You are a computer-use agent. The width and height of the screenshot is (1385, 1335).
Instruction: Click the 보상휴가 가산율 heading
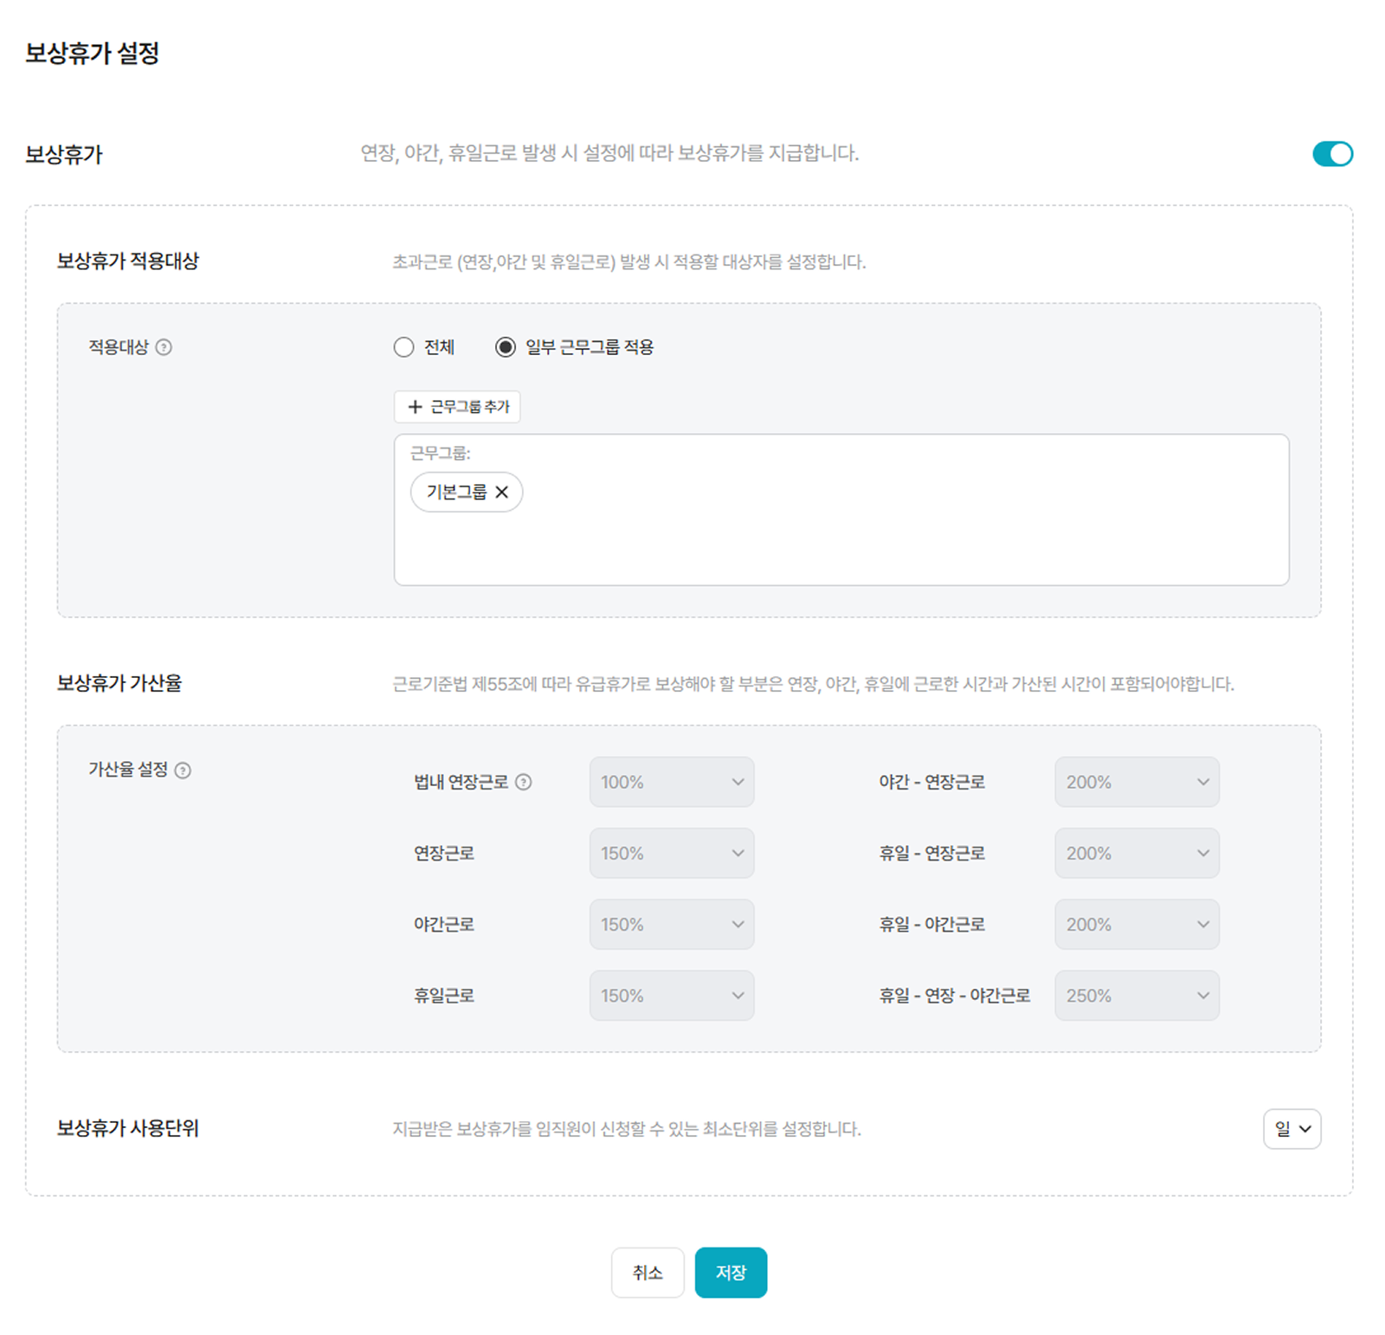[119, 684]
